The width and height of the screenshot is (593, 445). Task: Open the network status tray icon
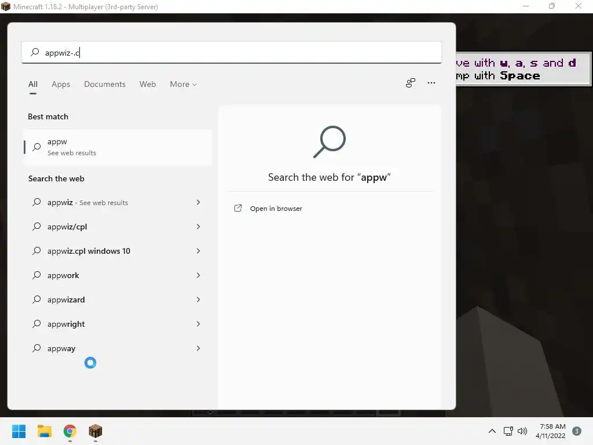click(x=508, y=431)
